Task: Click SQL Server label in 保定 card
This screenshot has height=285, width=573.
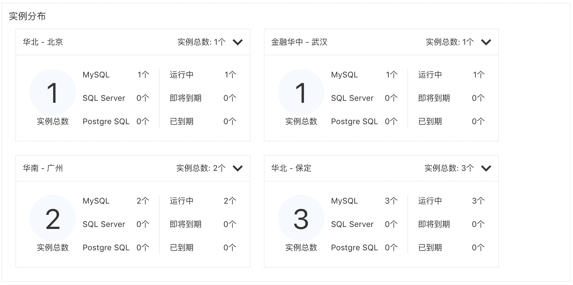Action: click(352, 224)
